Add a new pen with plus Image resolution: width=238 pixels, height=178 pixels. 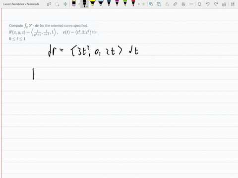click(143, 4)
